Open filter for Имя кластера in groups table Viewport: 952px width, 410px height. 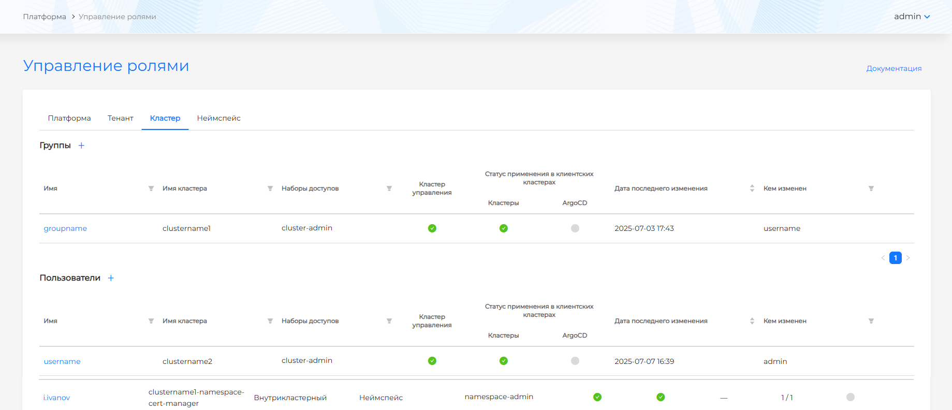click(270, 188)
